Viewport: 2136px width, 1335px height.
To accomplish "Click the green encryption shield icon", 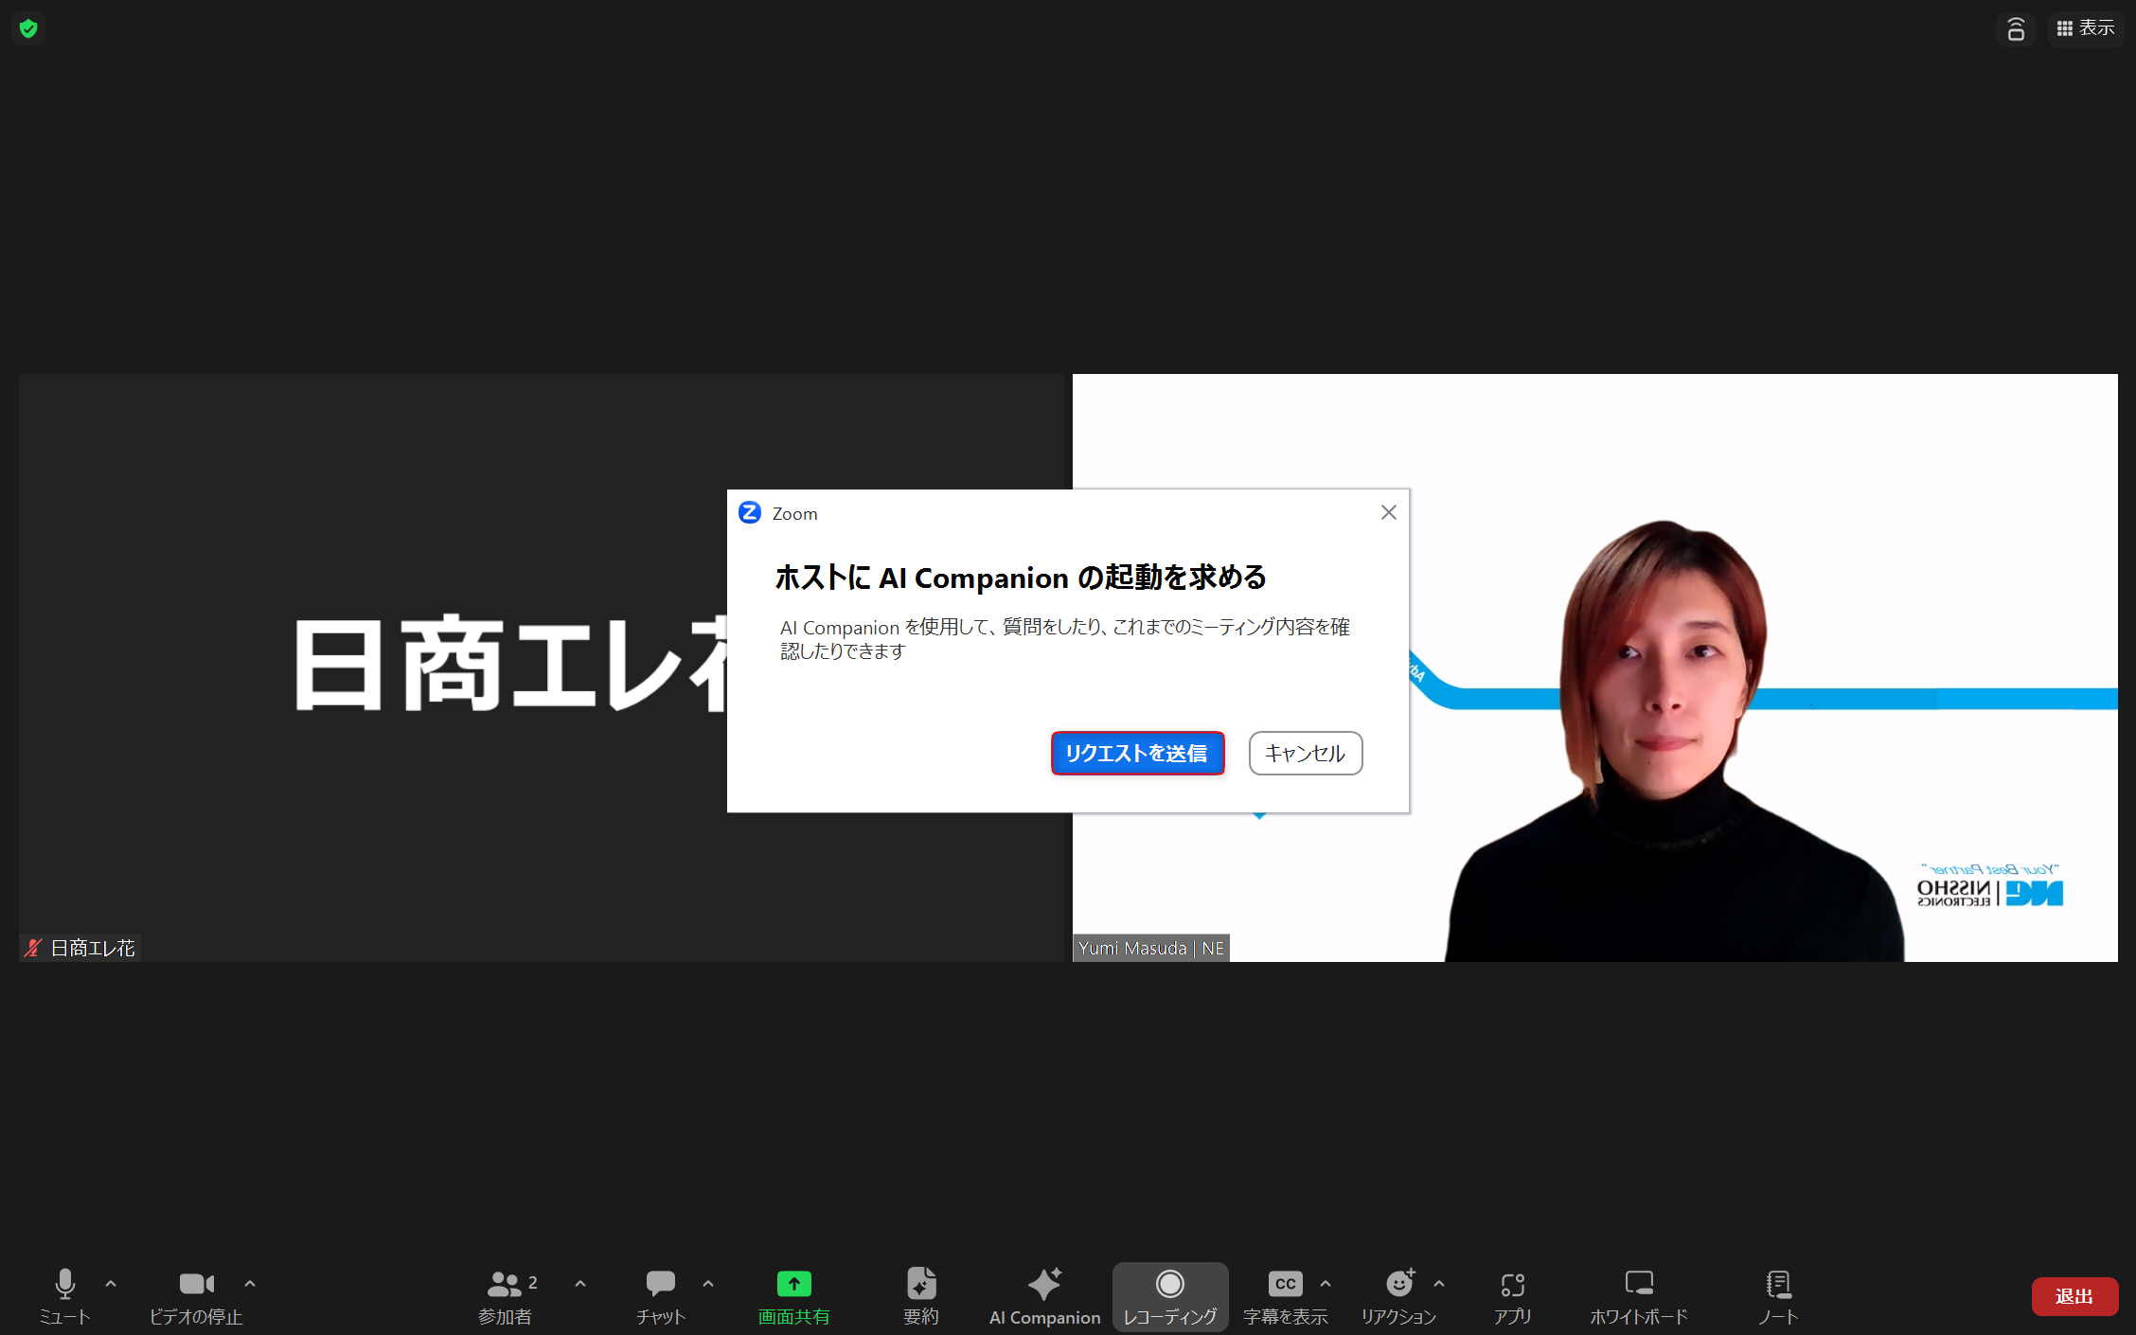I will (x=28, y=28).
